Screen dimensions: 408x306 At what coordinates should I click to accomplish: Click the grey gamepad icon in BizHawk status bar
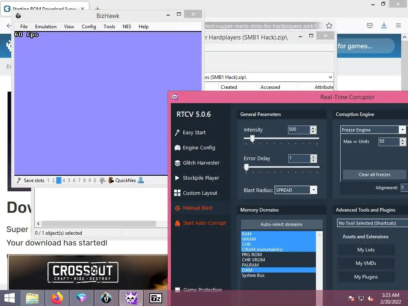coord(103,180)
